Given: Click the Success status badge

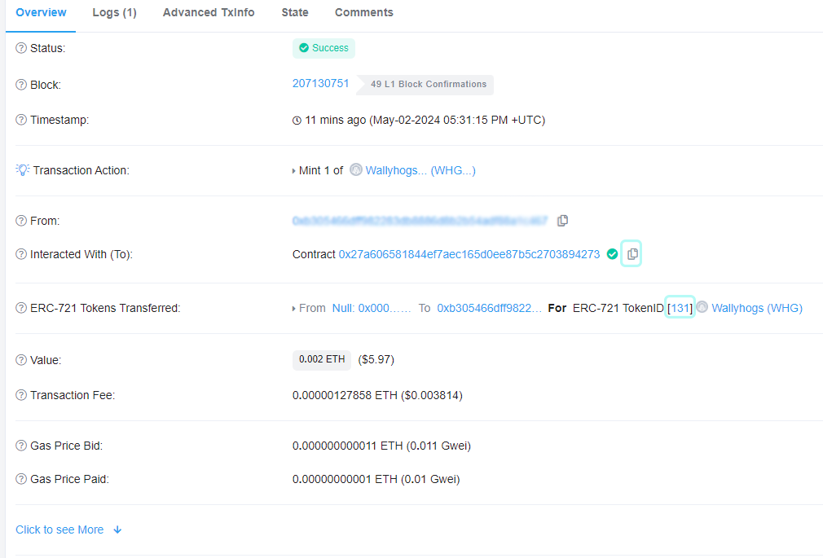Looking at the screenshot, I should (x=323, y=48).
